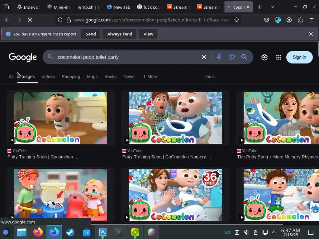Search by image with Google Lens
This screenshot has width=319, height=239.
click(231, 57)
